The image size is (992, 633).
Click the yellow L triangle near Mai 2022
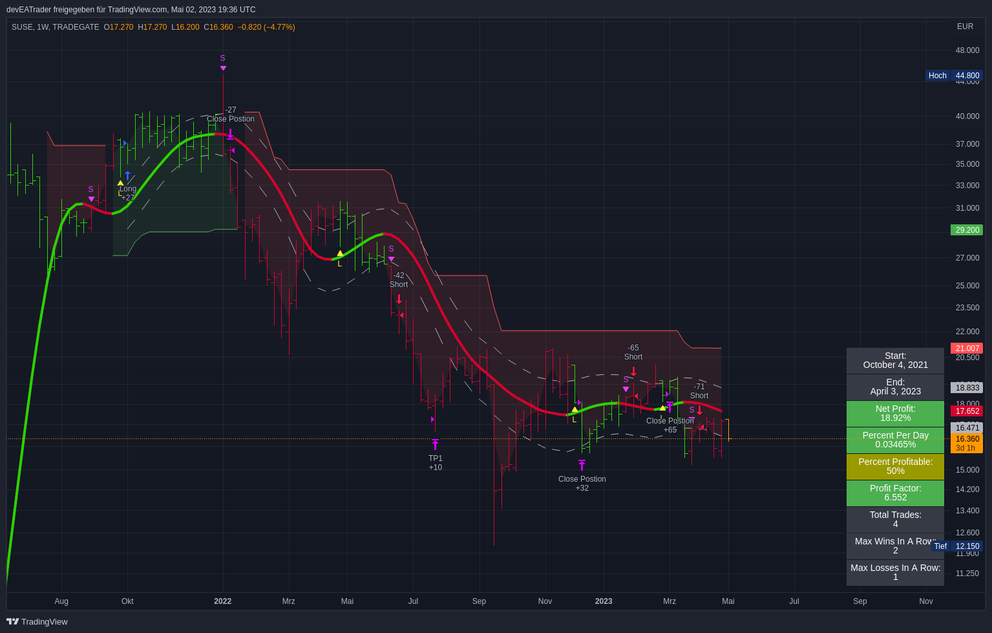(x=340, y=254)
